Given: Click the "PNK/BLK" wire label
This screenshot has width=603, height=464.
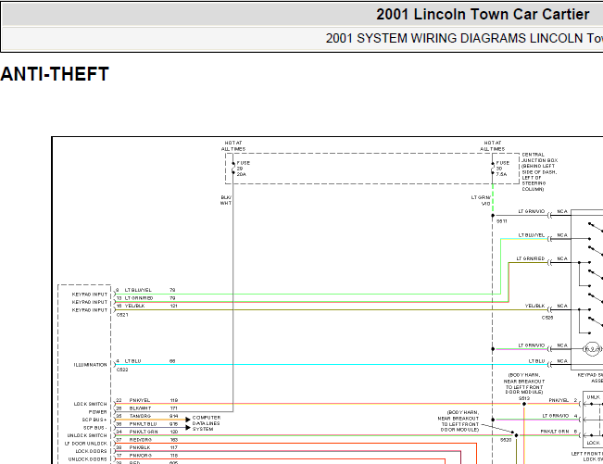Looking at the screenshot, I should (x=140, y=447).
